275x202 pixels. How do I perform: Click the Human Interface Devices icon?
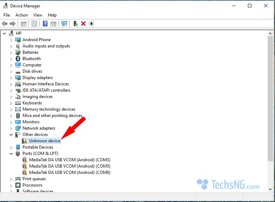[x=18, y=84]
